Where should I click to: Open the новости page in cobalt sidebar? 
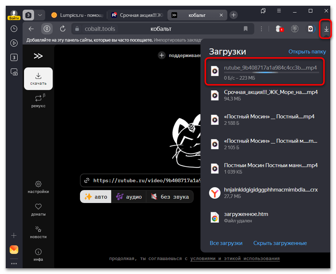coord(38,232)
